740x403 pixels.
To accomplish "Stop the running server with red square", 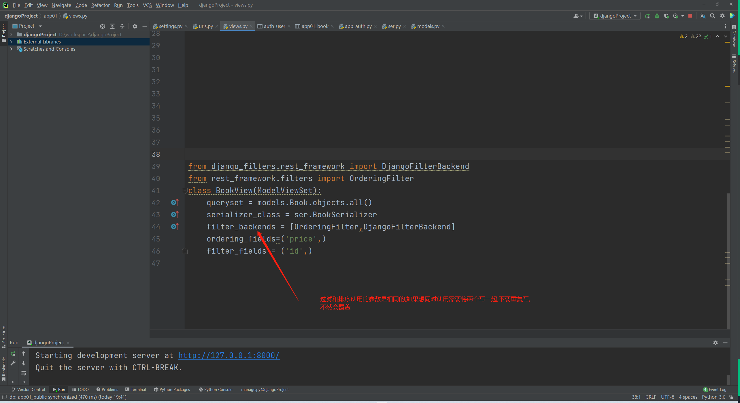I will (690, 16).
